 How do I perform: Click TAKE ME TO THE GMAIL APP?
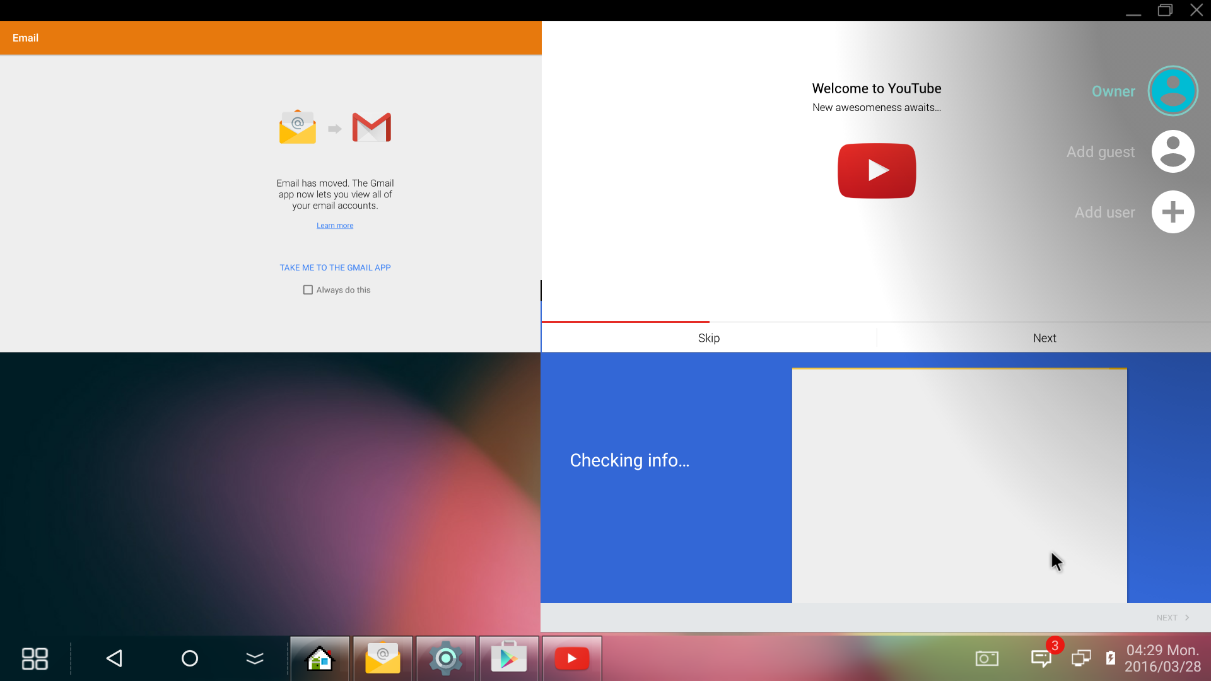point(336,268)
